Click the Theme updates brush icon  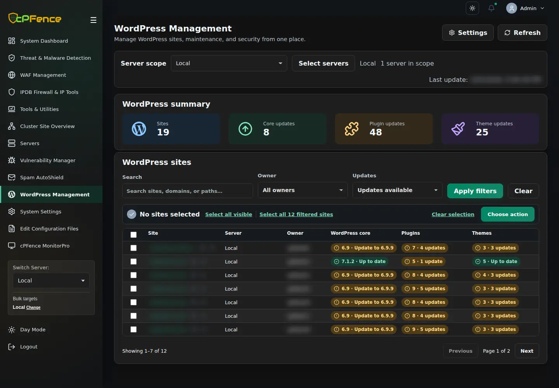pos(458,129)
